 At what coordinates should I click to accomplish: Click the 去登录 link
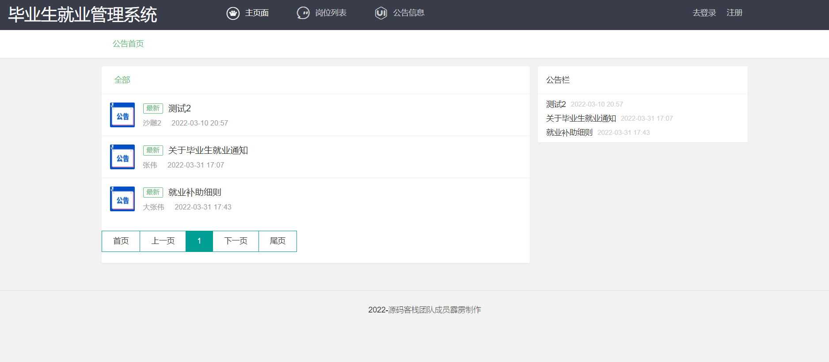704,13
